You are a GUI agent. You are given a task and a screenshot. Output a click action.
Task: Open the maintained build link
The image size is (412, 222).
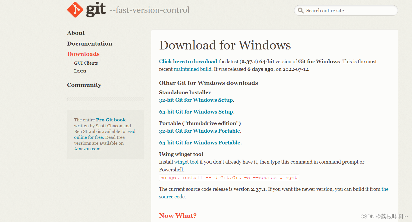coord(192,69)
